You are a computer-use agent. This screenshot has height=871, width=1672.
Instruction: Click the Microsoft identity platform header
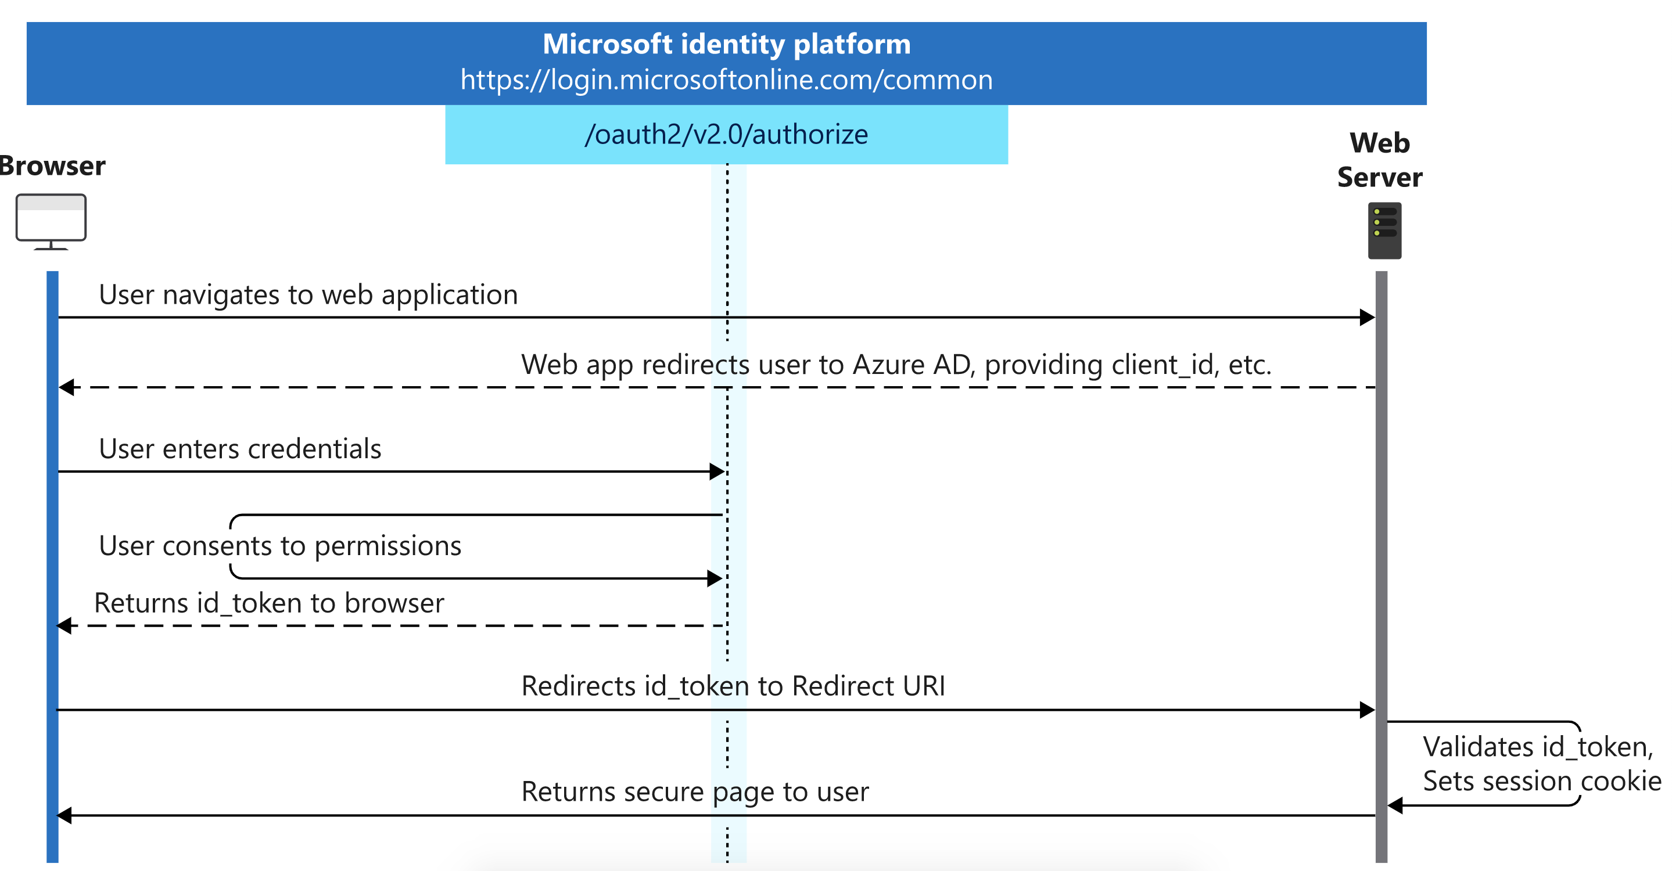coord(726,44)
